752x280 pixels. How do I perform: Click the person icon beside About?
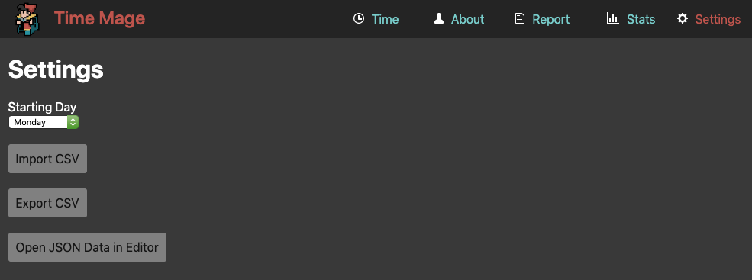(x=439, y=19)
